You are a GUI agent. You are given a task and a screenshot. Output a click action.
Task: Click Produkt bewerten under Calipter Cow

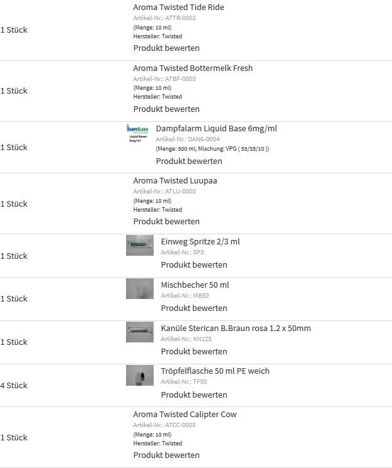pyautogui.click(x=166, y=455)
